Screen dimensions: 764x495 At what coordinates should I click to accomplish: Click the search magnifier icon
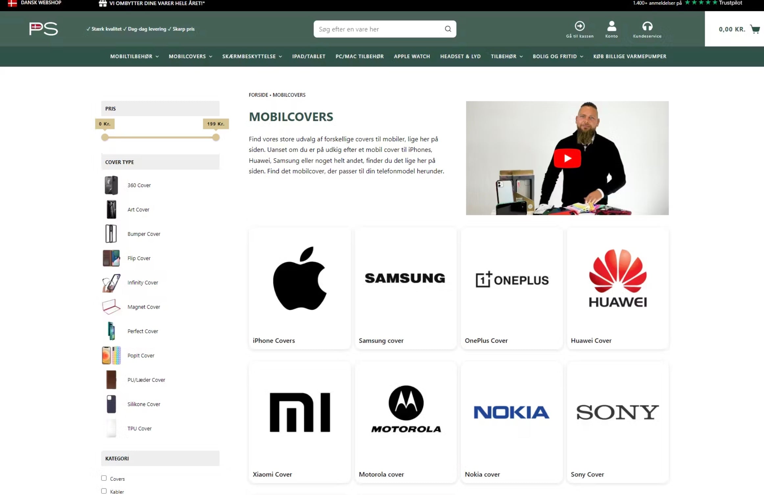448,29
